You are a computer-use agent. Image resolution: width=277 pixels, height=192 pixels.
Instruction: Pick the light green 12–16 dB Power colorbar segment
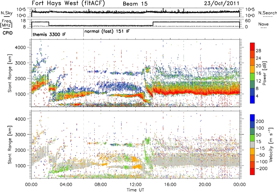tap(252, 77)
